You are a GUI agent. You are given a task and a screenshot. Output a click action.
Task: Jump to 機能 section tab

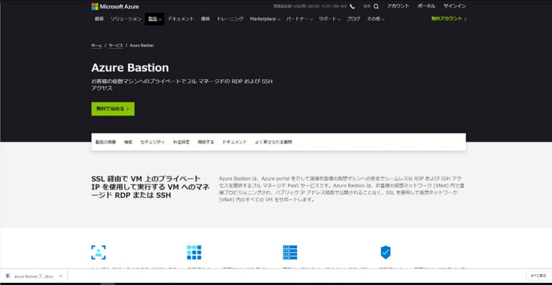[128, 142]
